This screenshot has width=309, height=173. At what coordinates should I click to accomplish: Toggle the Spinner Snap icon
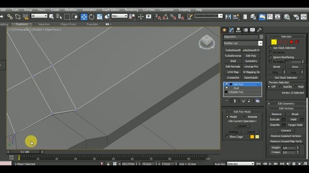coord(181,17)
